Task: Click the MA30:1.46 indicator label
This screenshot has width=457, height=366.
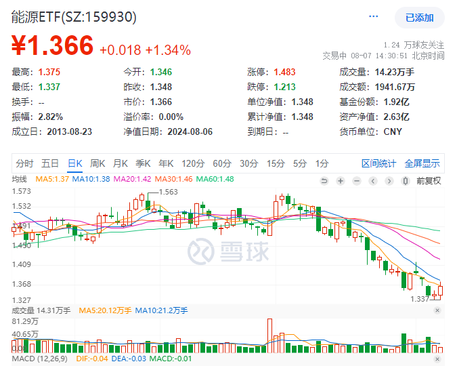Action: pyautogui.click(x=173, y=179)
